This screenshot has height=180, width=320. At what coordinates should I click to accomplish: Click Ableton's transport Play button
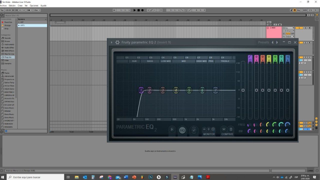coord(134,10)
